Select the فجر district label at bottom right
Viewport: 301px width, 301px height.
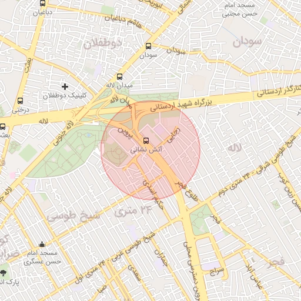[x=275, y=262]
